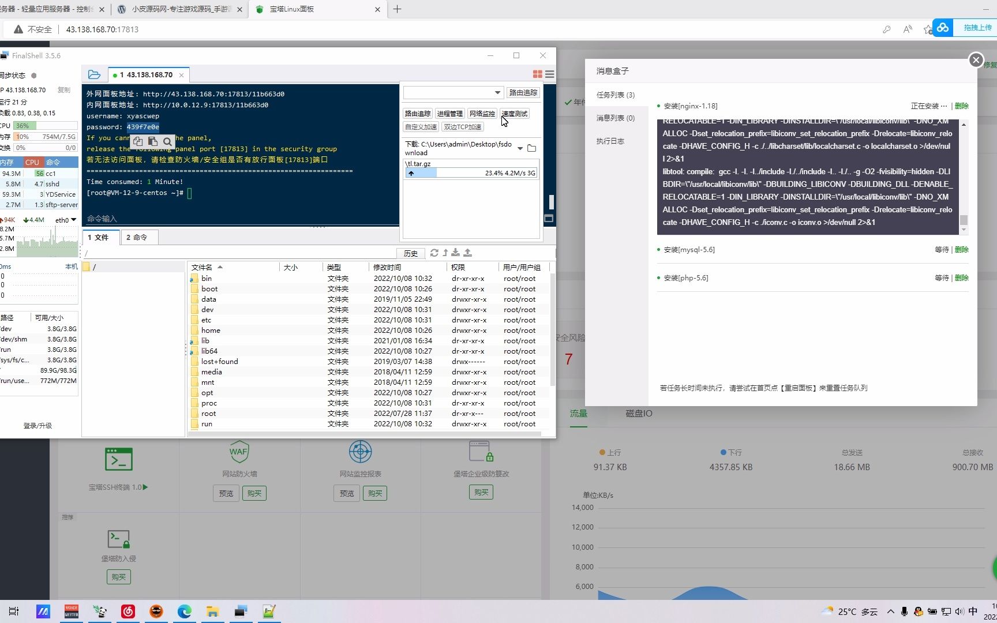Screen dimensions: 997x623
Task: Click 登录/升级 in FinalShell sidebar
Action: [38, 426]
